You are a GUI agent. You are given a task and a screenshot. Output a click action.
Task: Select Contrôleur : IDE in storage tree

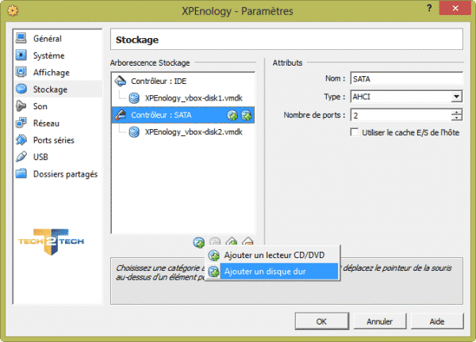pyautogui.click(x=183, y=82)
